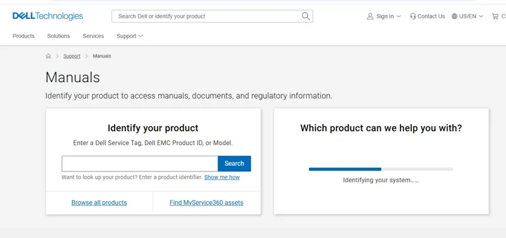Click the Sign In text
Screen dimensions: 506x238
[x=385, y=16]
